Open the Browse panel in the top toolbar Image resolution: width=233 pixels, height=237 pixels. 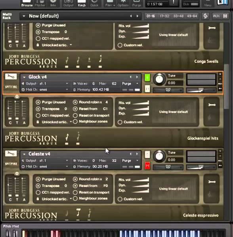click(x=27, y=4)
